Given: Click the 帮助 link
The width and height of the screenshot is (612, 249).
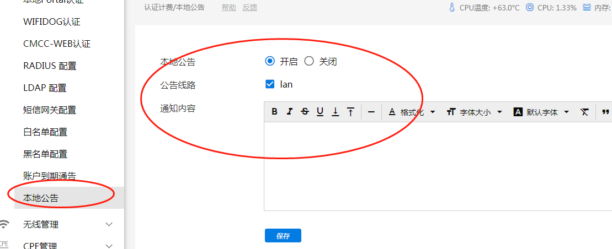Looking at the screenshot, I should tap(228, 8).
